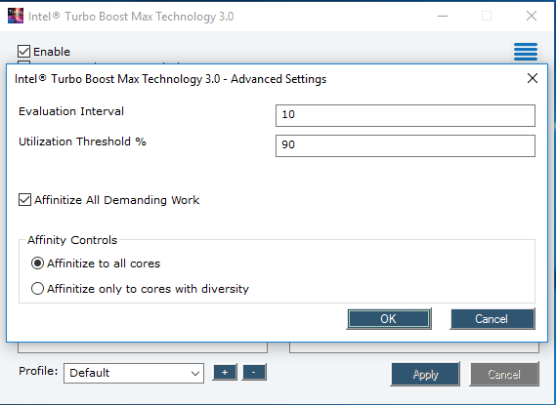Click the greyed maximize window button
The width and height of the screenshot is (556, 405).
[487, 16]
